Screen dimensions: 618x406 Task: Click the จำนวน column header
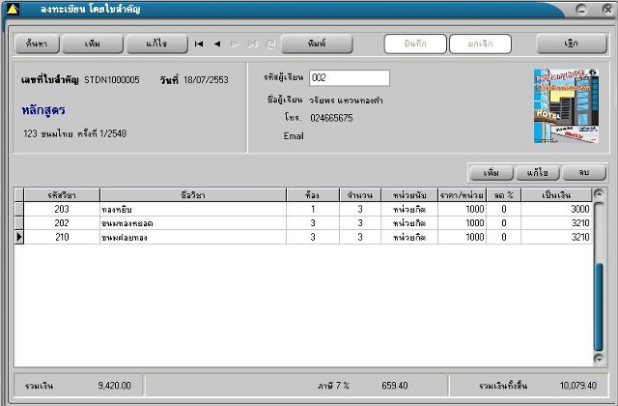360,195
